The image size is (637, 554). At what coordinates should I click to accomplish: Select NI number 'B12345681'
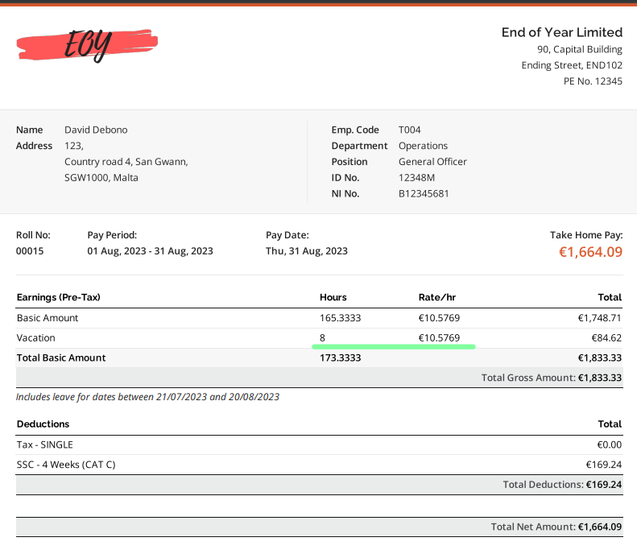click(424, 194)
